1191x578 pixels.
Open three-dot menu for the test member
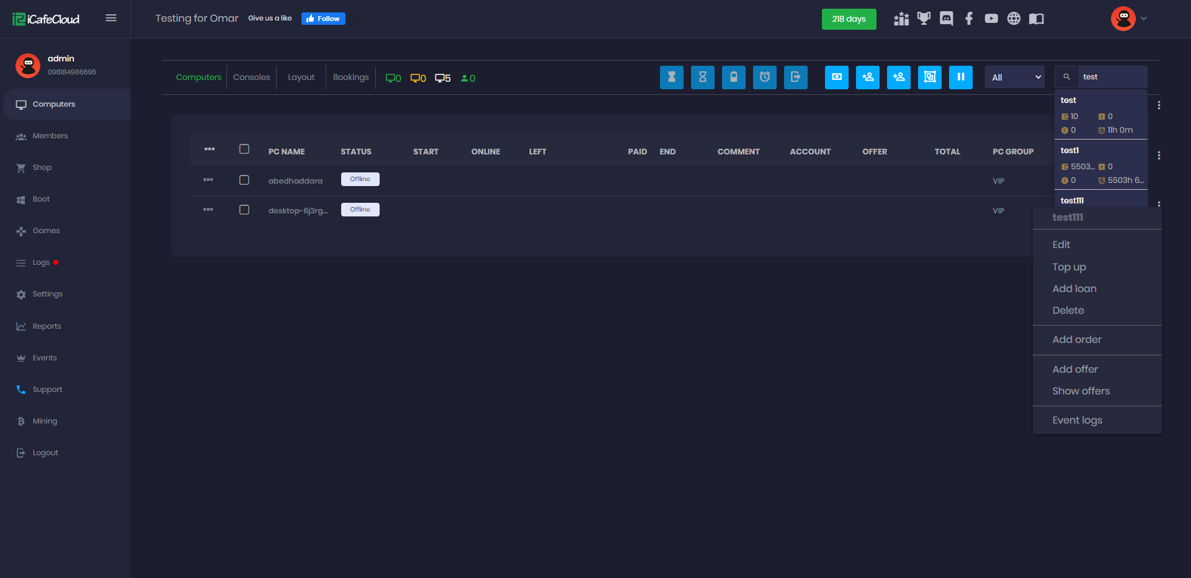pyautogui.click(x=1159, y=105)
